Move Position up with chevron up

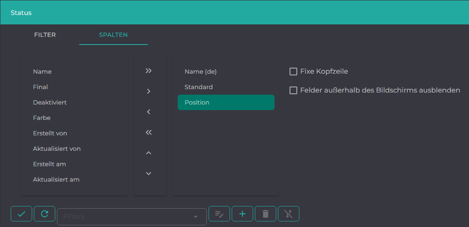click(149, 153)
